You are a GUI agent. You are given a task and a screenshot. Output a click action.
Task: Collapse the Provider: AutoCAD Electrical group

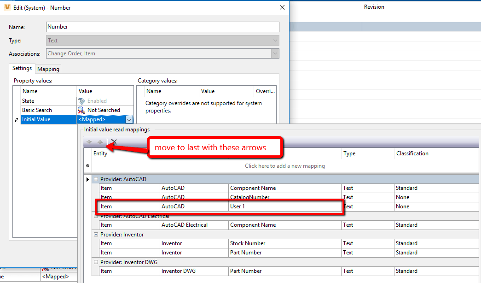point(96,216)
